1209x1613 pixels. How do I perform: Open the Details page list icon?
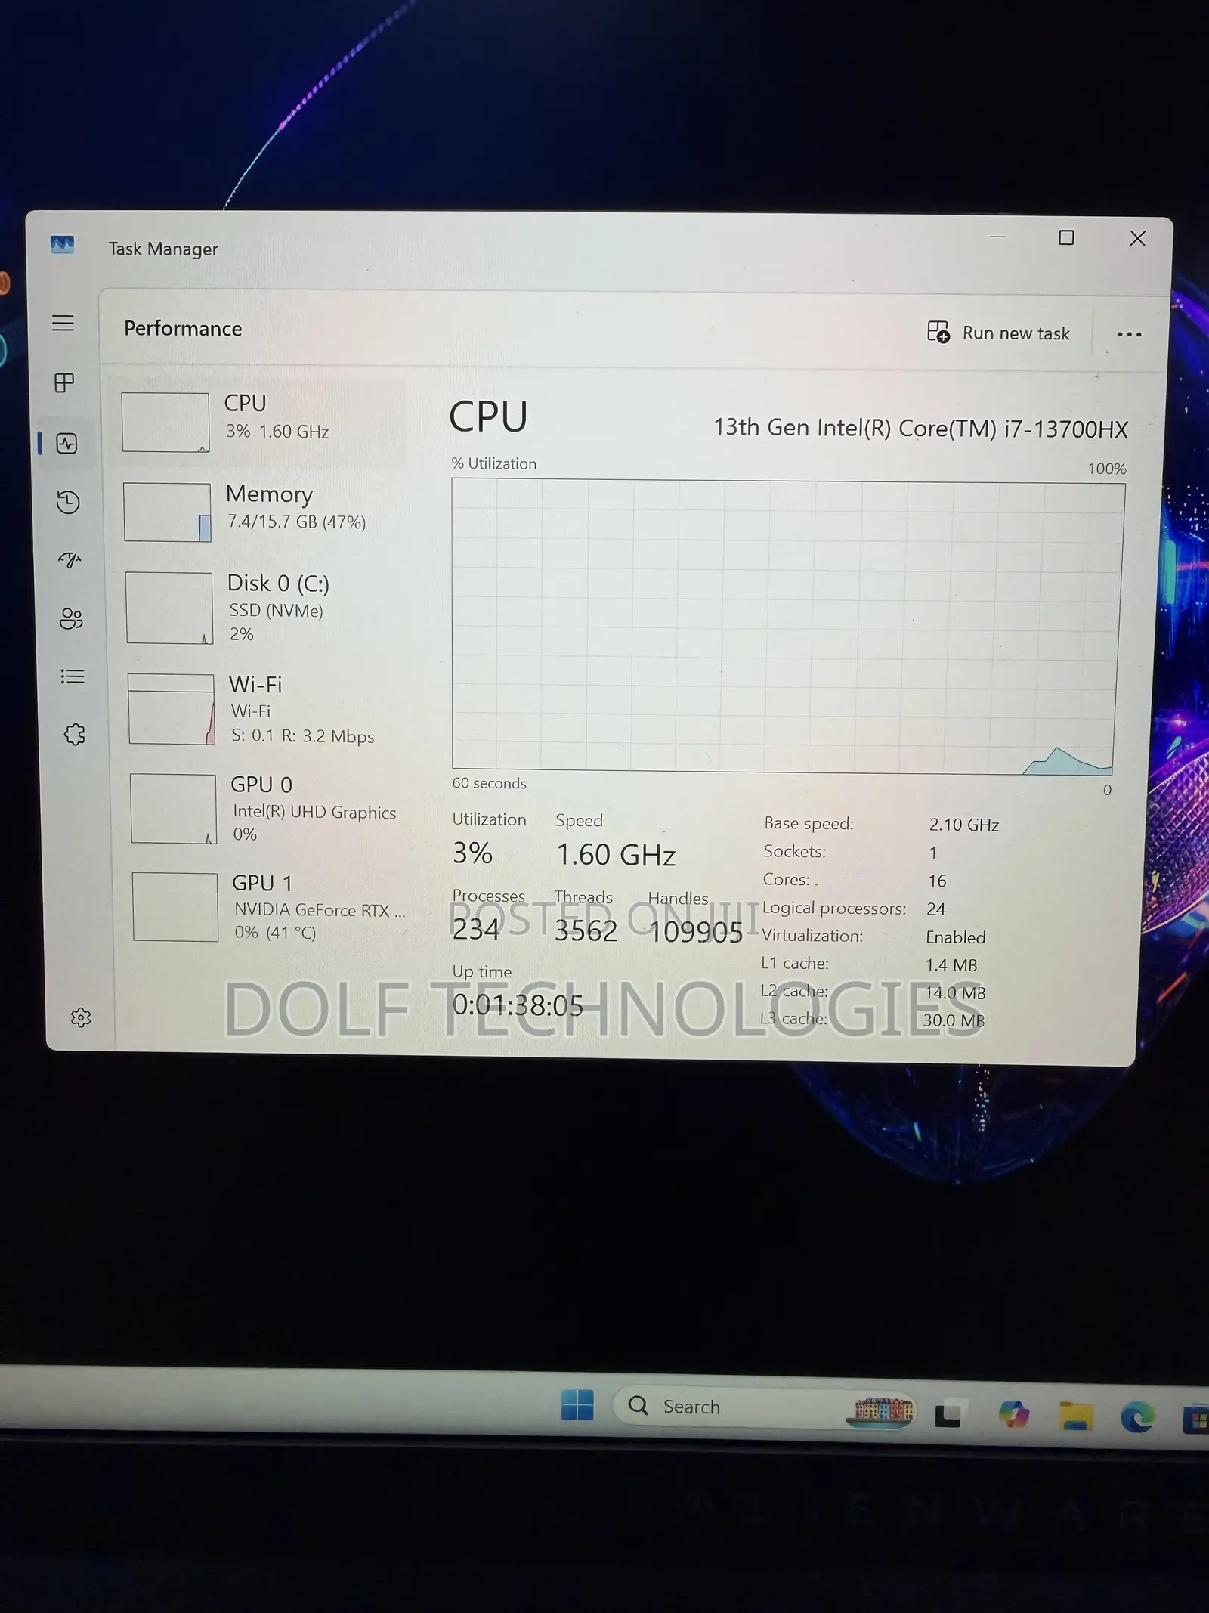(73, 676)
